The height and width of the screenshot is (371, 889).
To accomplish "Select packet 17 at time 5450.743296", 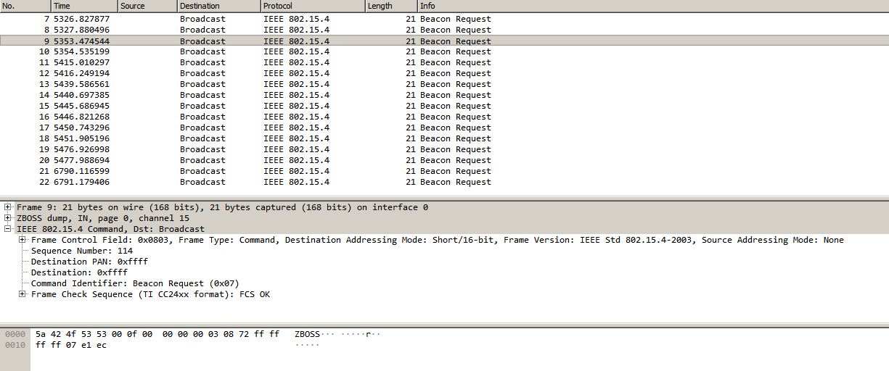I will coord(444,128).
